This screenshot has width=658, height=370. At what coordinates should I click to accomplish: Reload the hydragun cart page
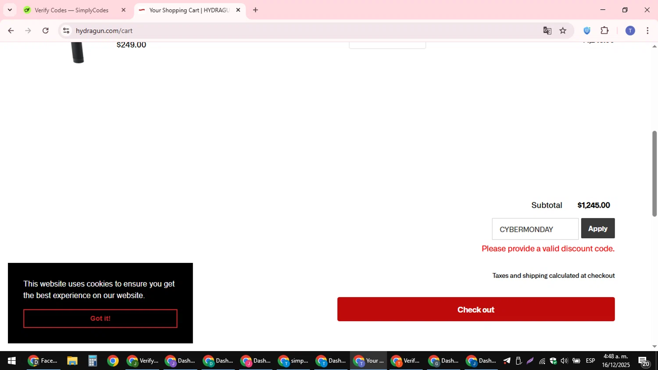46,31
